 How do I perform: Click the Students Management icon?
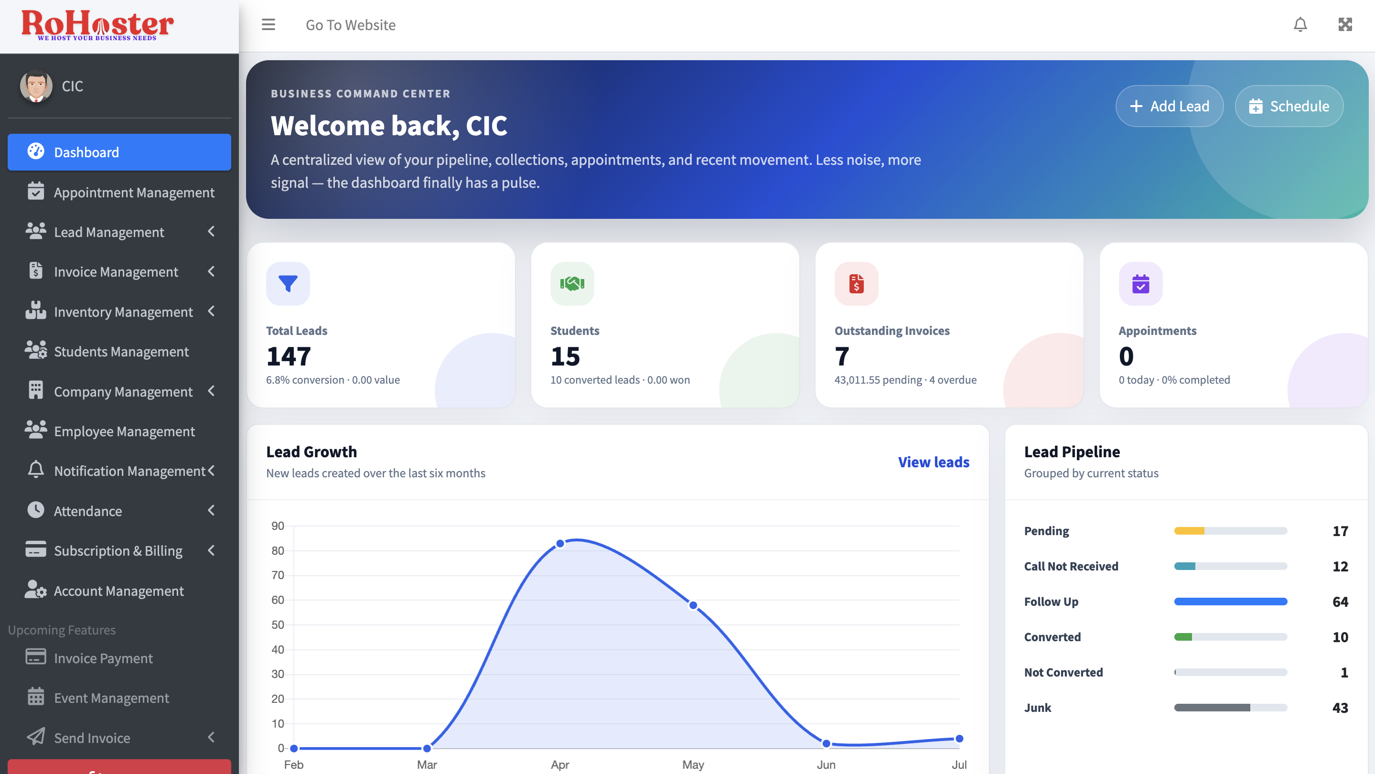click(36, 350)
